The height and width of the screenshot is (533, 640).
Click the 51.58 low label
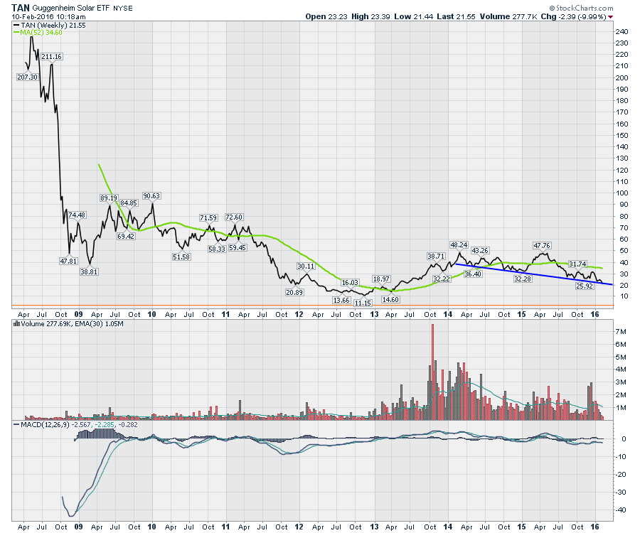[x=181, y=257]
